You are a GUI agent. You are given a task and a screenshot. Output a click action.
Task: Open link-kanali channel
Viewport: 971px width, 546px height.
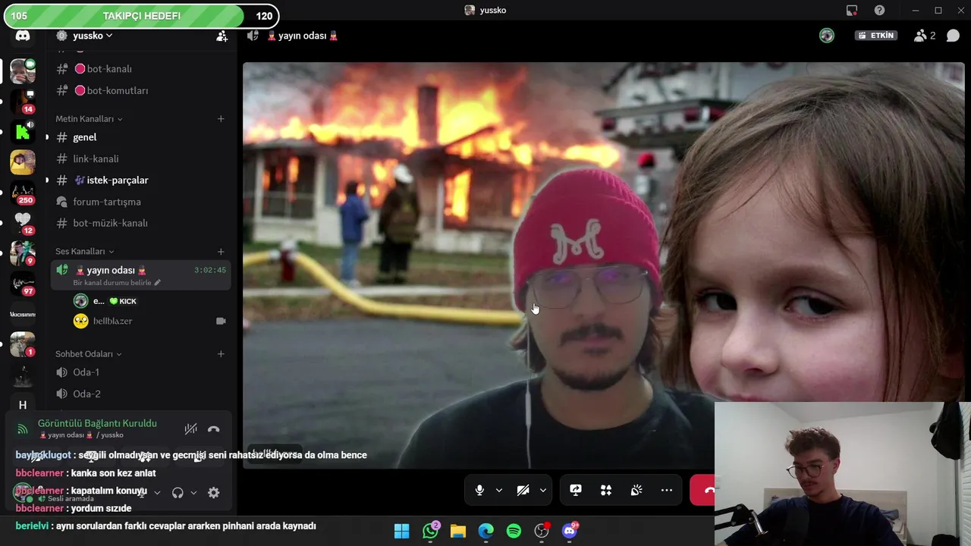coord(141,158)
